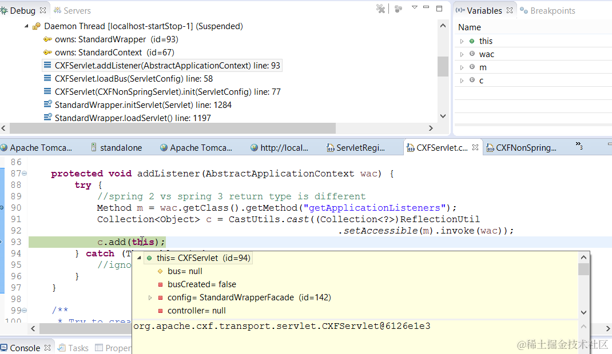612x354 pixels.
Task: Click the editor horizontal scroll right arrow
Action: 607,329
